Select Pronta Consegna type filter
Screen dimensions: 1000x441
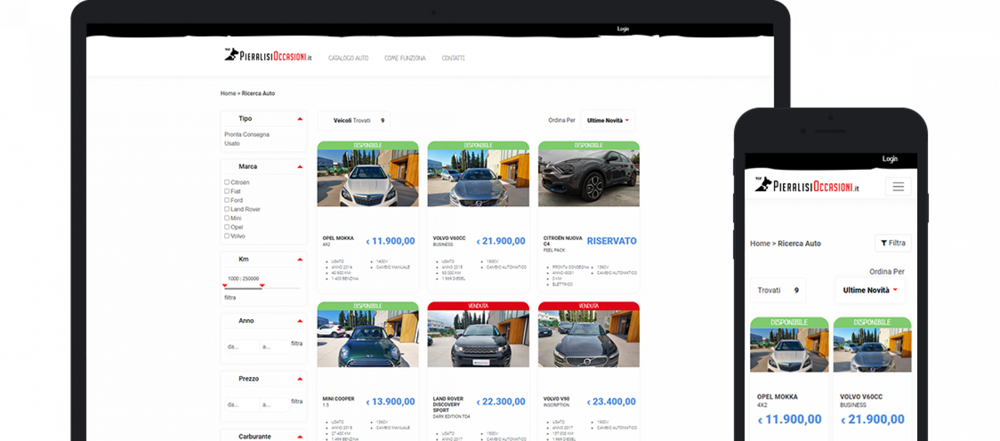click(x=247, y=135)
